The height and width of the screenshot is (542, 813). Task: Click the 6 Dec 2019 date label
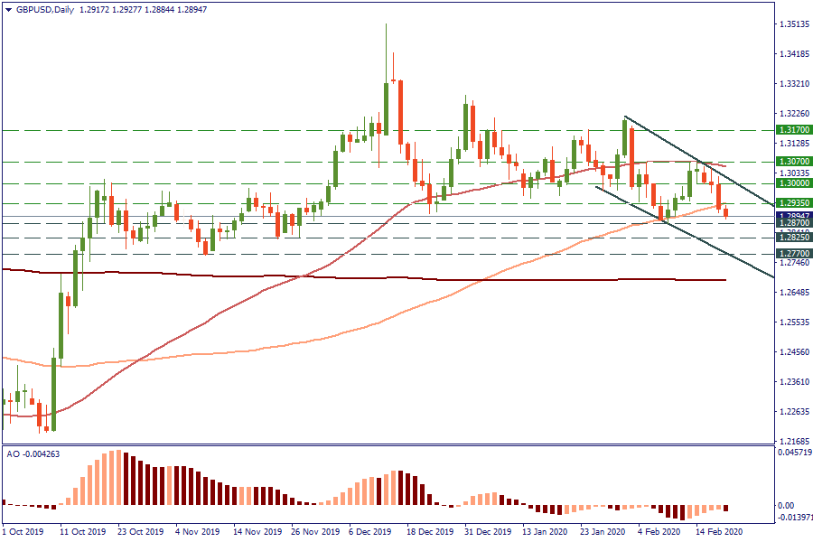(369, 533)
